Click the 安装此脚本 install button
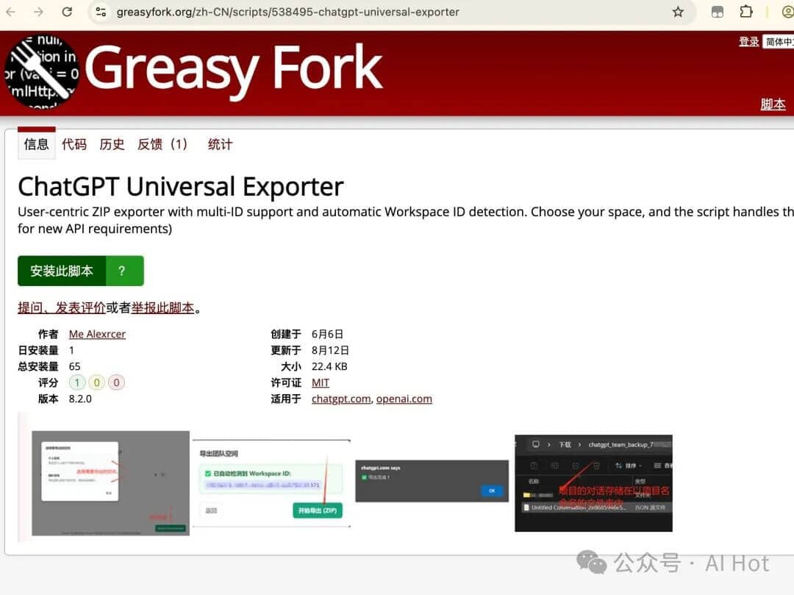The image size is (794, 595). click(61, 271)
